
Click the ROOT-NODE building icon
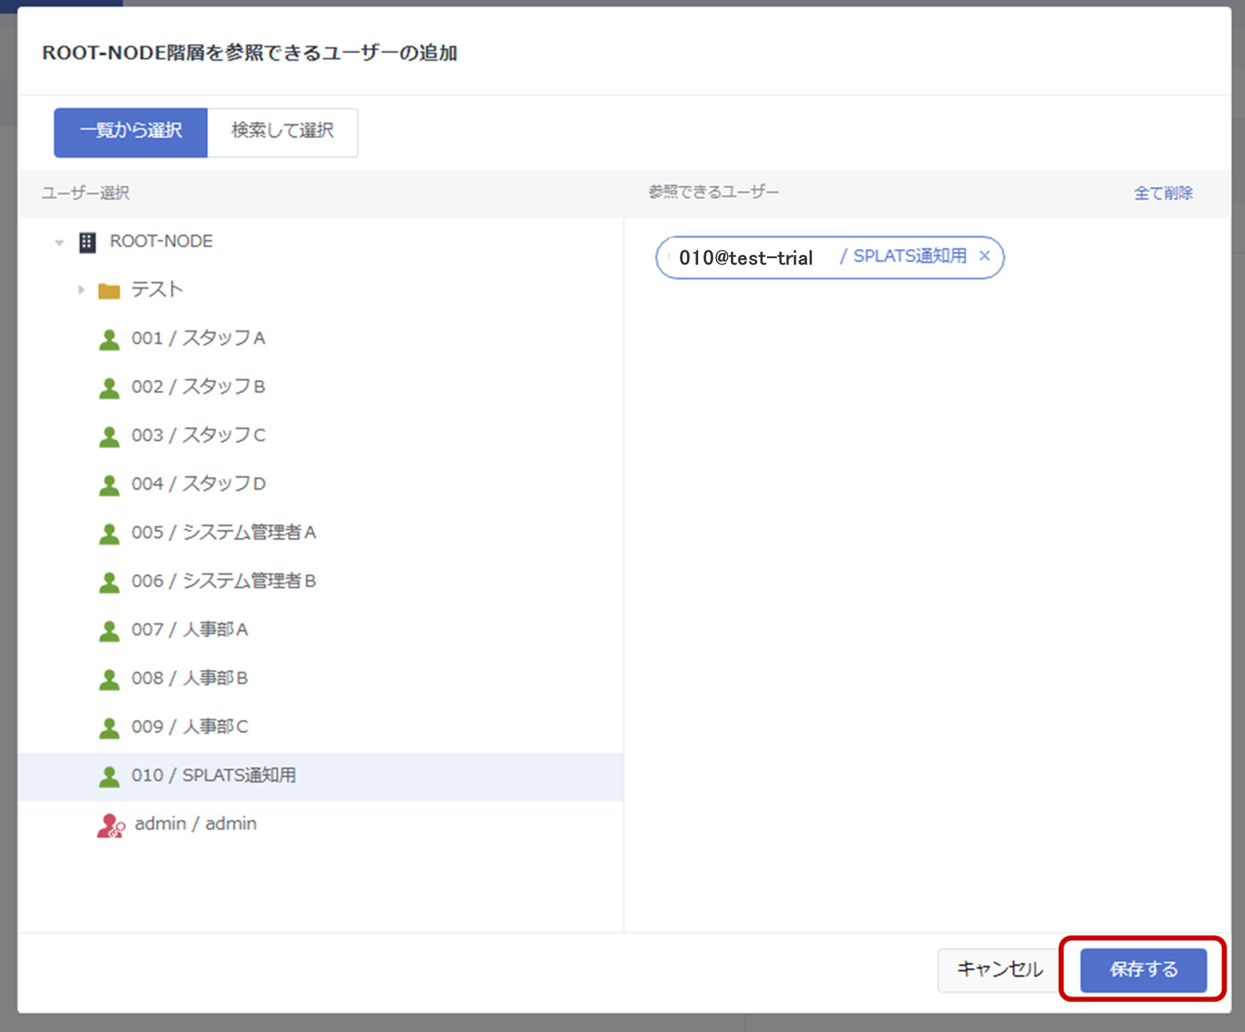[87, 242]
